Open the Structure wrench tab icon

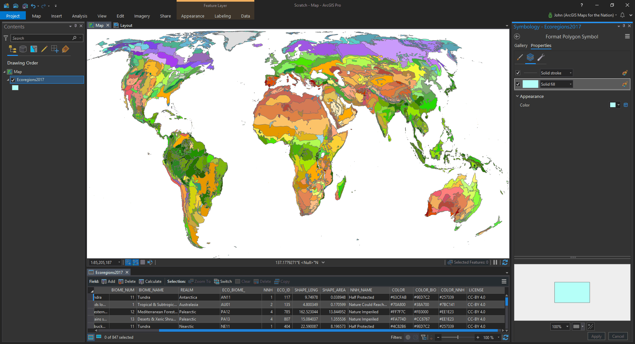click(x=541, y=58)
